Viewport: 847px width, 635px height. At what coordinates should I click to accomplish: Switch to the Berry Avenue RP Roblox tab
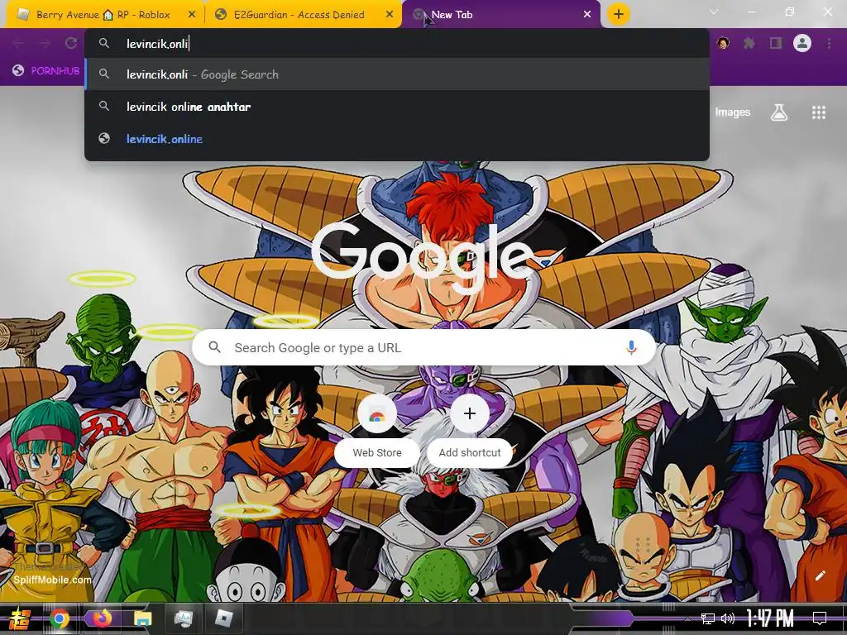click(103, 15)
